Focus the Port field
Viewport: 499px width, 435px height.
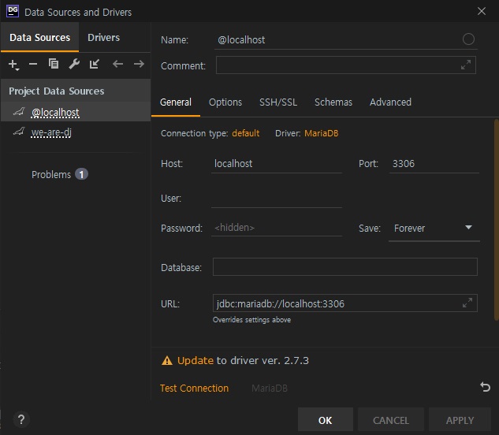(x=434, y=164)
